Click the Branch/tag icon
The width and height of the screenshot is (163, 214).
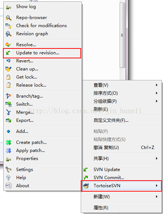[x=8, y=96]
